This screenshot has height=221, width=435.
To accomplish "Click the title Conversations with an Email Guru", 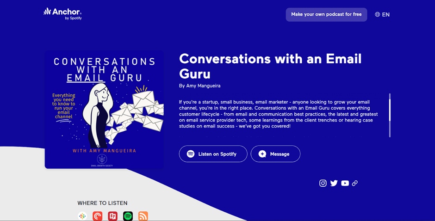I will pyautogui.click(x=270, y=66).
